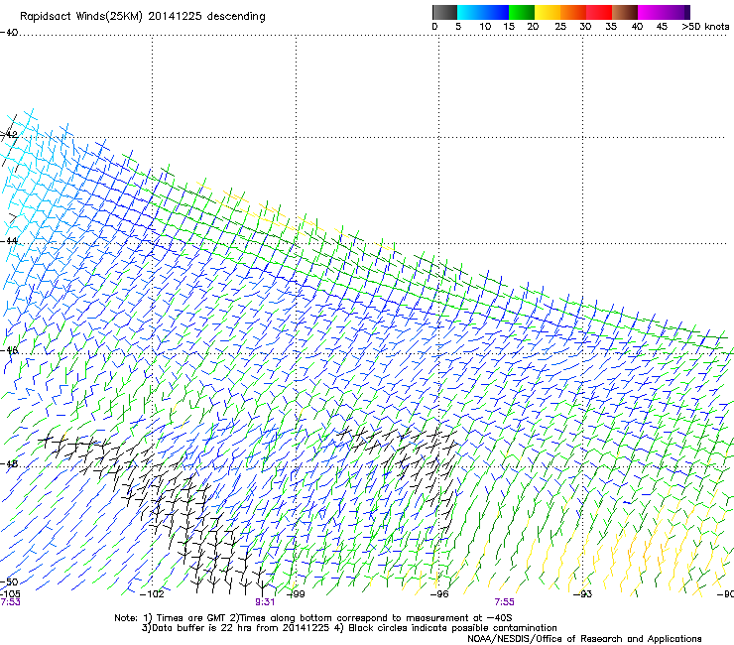The width and height of the screenshot is (734, 645).
Task: Click the legend tick label '25'
Action: coord(560,27)
